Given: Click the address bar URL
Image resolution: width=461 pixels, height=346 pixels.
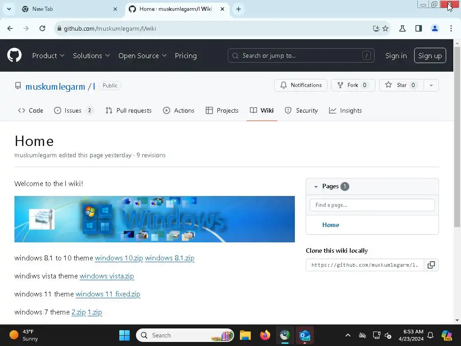Looking at the screenshot, I should click(x=110, y=28).
